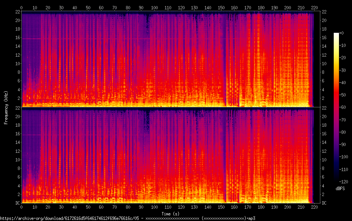352x221 pixels.
Task: Click the DC label on lower-left frequency axis
Action: tap(17, 203)
